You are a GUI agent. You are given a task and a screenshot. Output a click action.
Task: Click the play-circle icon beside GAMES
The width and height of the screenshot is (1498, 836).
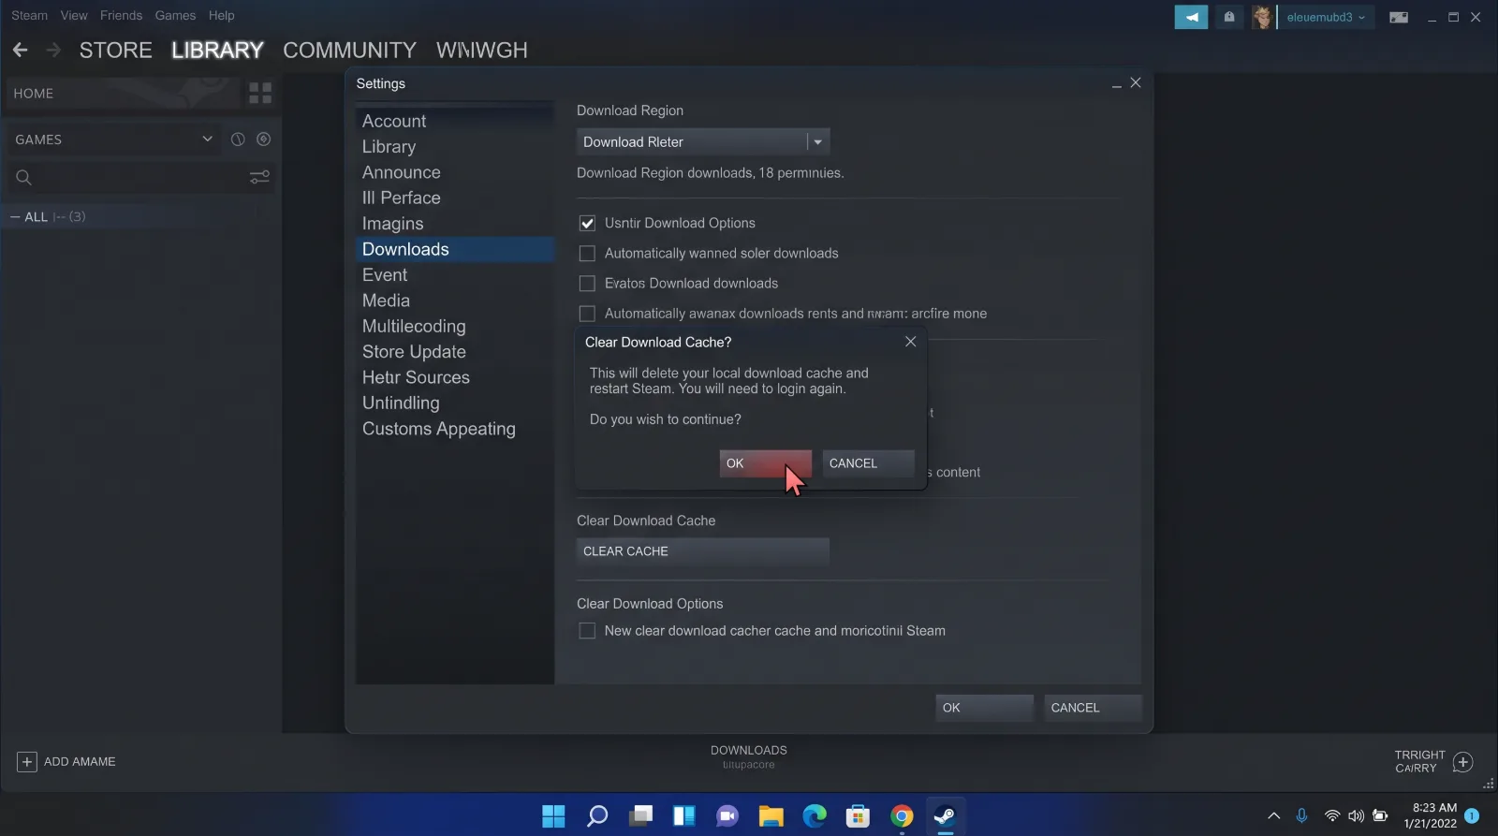click(264, 139)
